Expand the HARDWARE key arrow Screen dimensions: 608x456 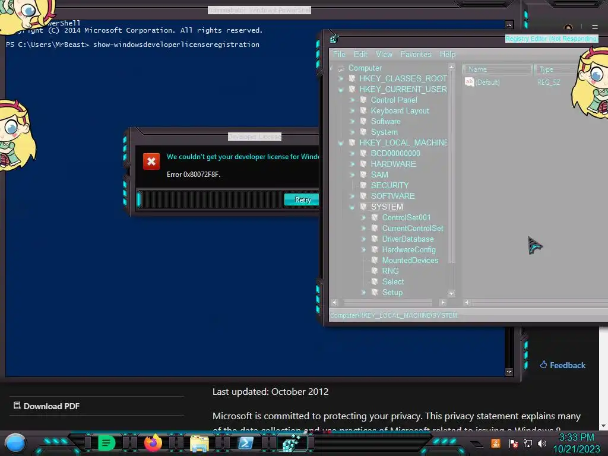(x=353, y=164)
